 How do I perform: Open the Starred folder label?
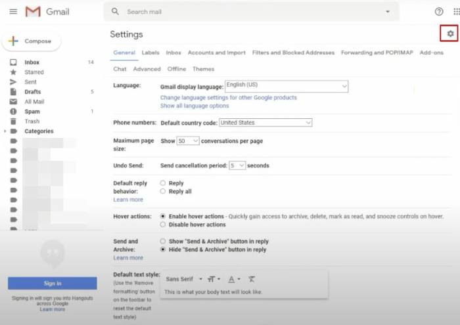pos(34,72)
